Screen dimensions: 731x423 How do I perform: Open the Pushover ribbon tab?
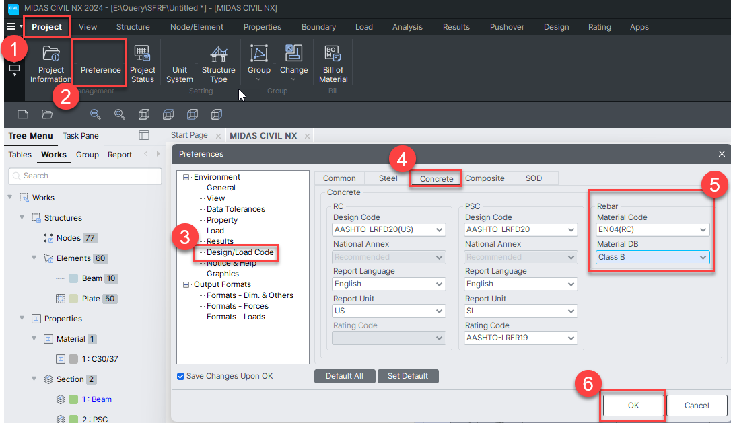(507, 27)
